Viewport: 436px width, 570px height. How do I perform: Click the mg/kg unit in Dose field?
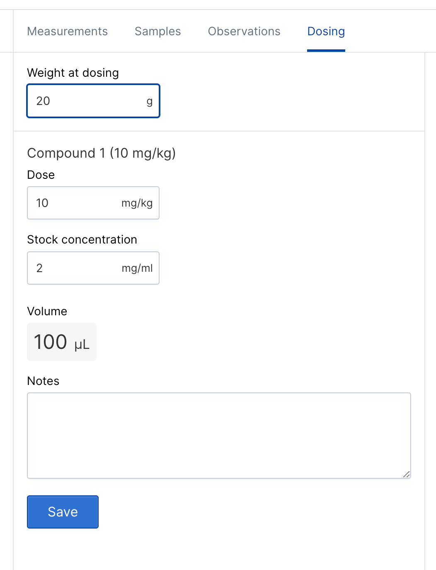pos(137,203)
